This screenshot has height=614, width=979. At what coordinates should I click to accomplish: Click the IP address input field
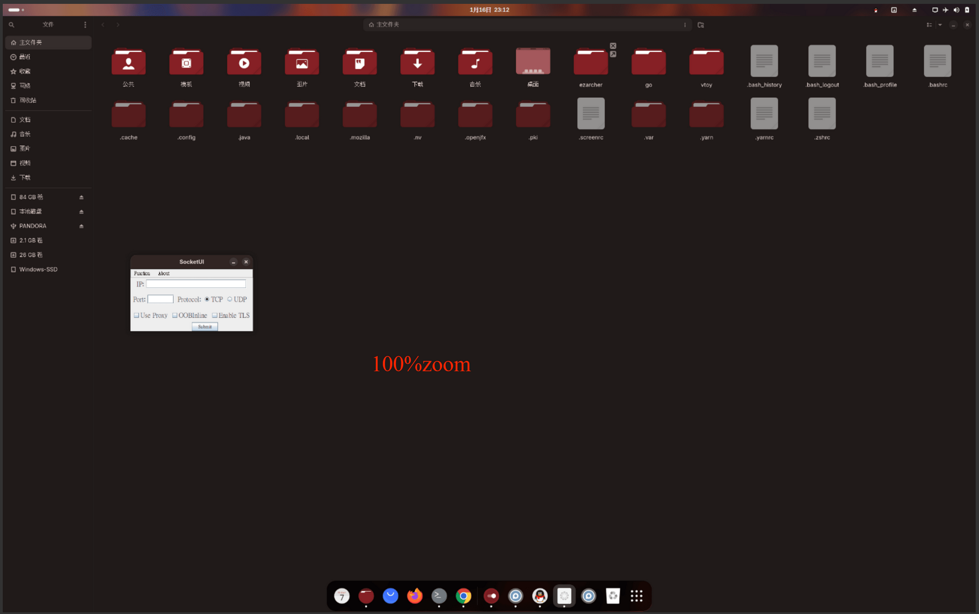[195, 284]
